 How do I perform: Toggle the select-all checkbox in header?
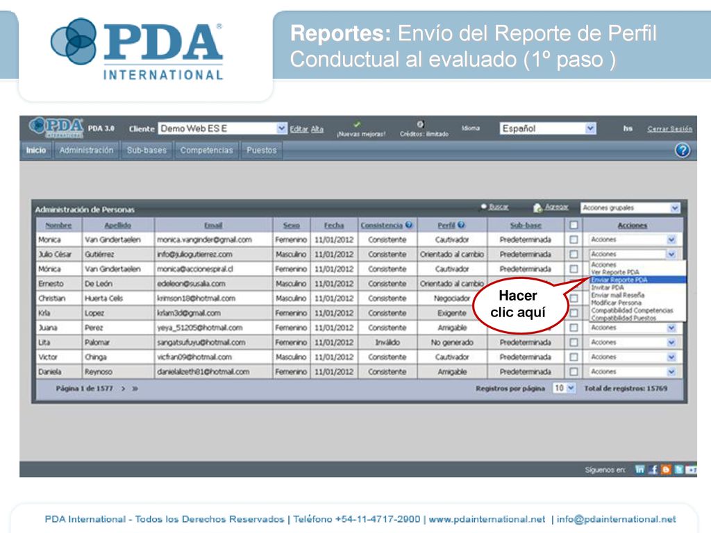[574, 225]
